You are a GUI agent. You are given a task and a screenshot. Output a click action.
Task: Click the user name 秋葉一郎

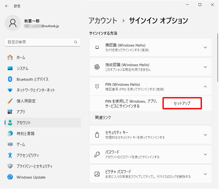[x=32, y=21]
